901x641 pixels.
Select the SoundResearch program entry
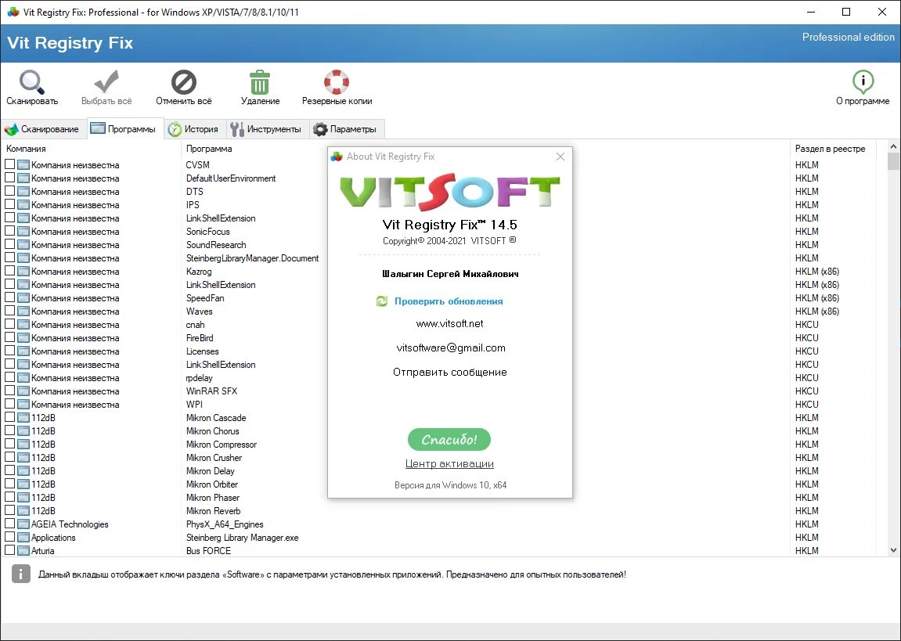[x=216, y=245]
